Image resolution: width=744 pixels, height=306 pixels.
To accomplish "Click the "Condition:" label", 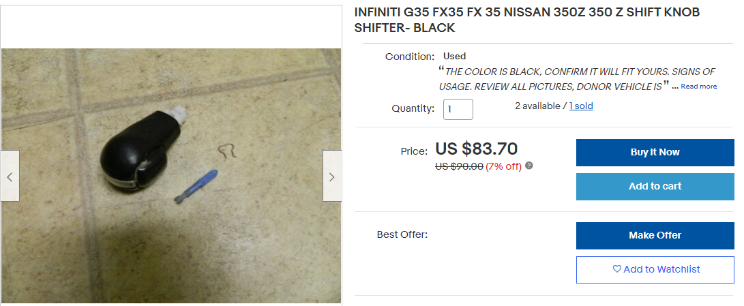I will click(x=409, y=57).
